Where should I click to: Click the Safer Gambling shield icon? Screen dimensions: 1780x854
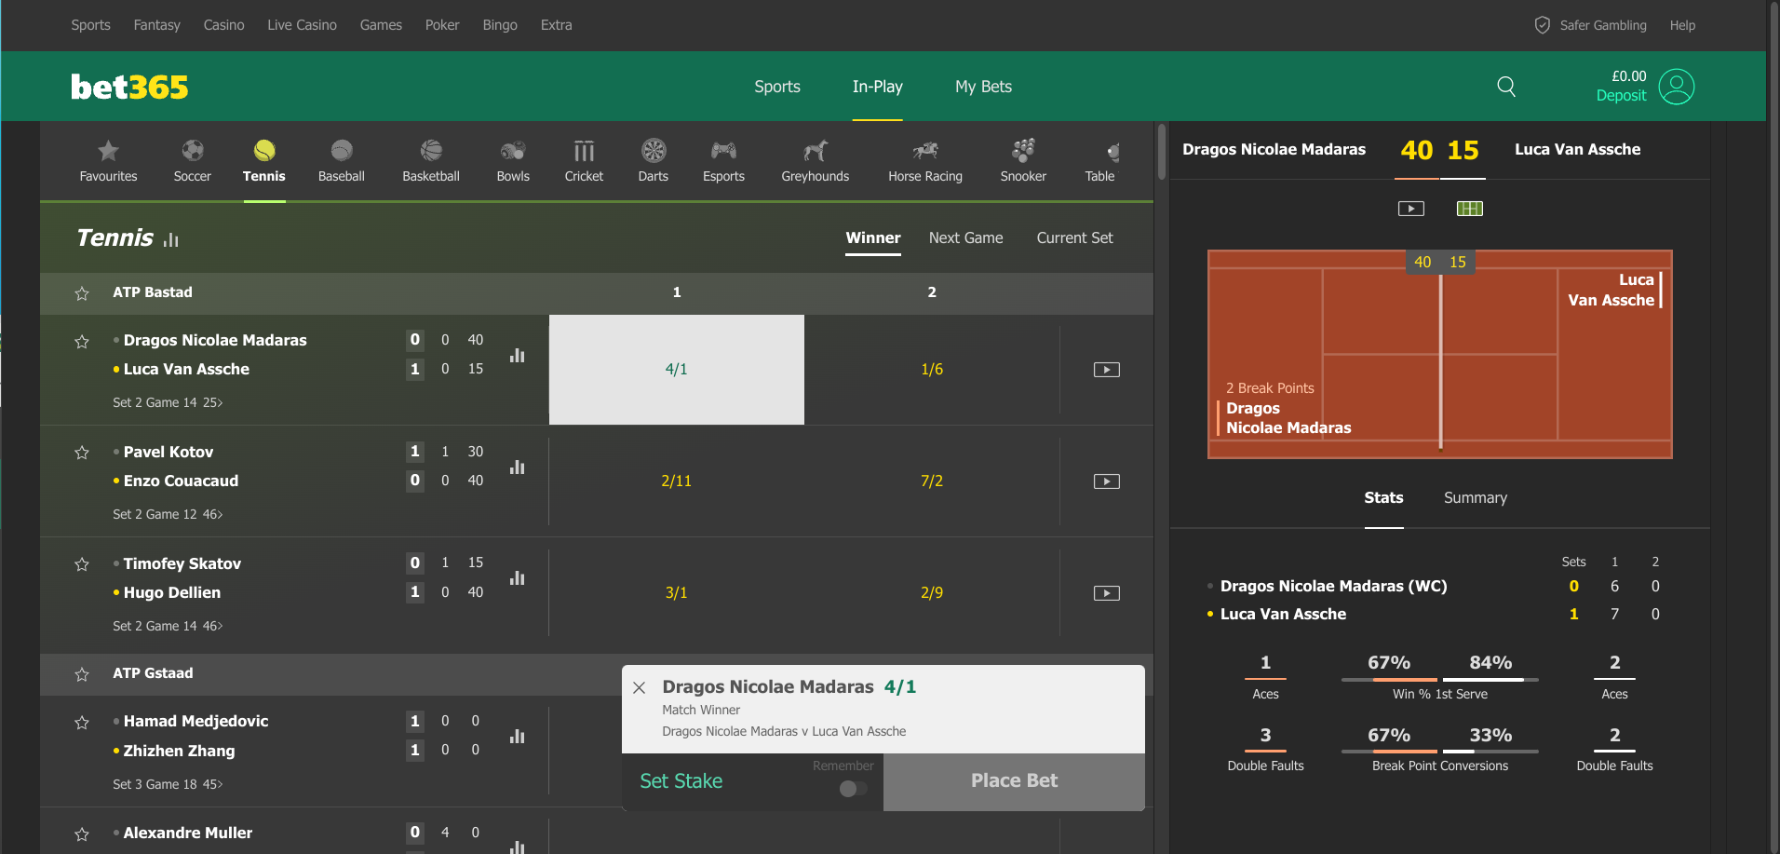[x=1543, y=25]
